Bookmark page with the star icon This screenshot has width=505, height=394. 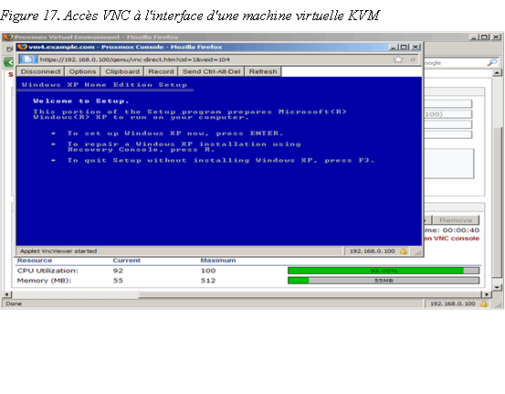[398, 59]
